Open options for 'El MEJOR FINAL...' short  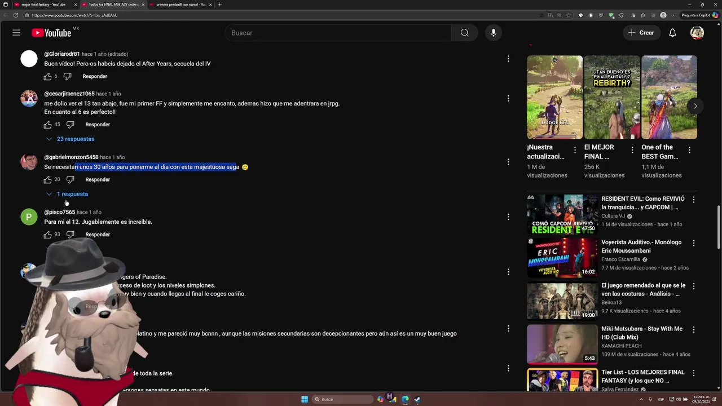pos(632,150)
